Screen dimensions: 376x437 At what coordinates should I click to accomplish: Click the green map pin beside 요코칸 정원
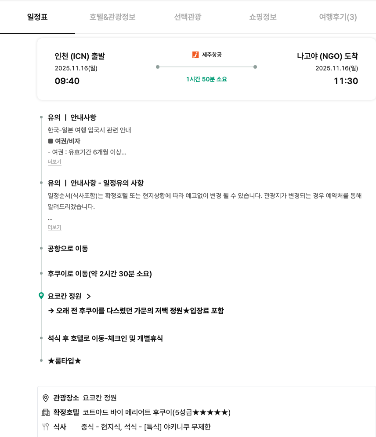pyautogui.click(x=41, y=296)
